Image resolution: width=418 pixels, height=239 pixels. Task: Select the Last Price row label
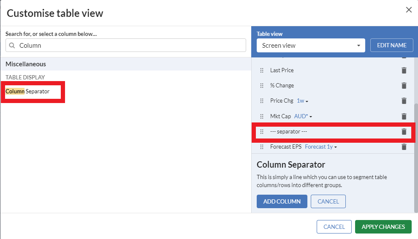click(282, 70)
